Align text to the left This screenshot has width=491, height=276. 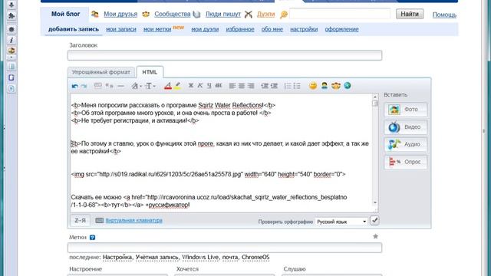point(232,86)
